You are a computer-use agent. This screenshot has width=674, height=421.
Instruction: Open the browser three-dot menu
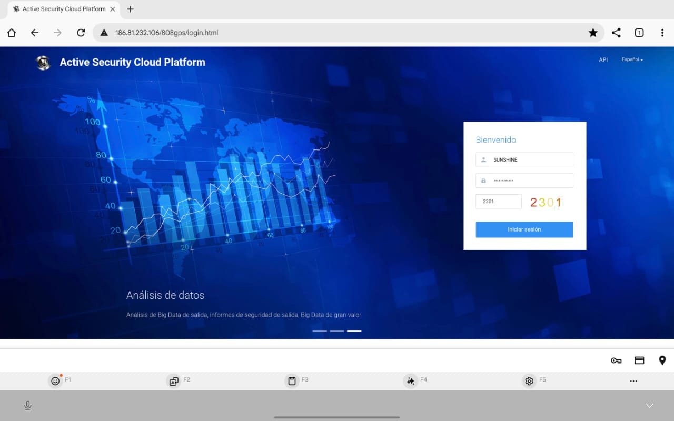[x=662, y=33]
